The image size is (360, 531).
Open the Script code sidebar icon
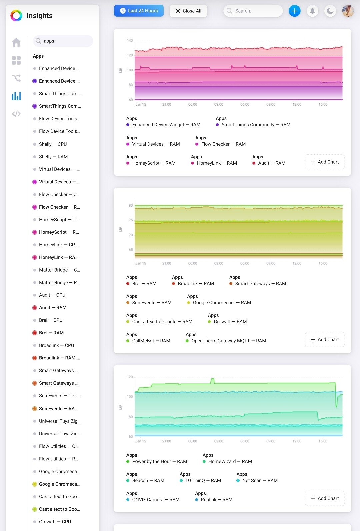pyautogui.click(x=16, y=114)
